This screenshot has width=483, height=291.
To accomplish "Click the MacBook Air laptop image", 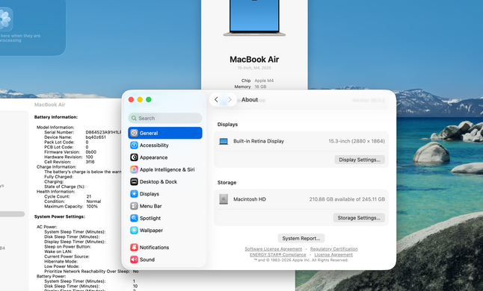I will [254, 18].
